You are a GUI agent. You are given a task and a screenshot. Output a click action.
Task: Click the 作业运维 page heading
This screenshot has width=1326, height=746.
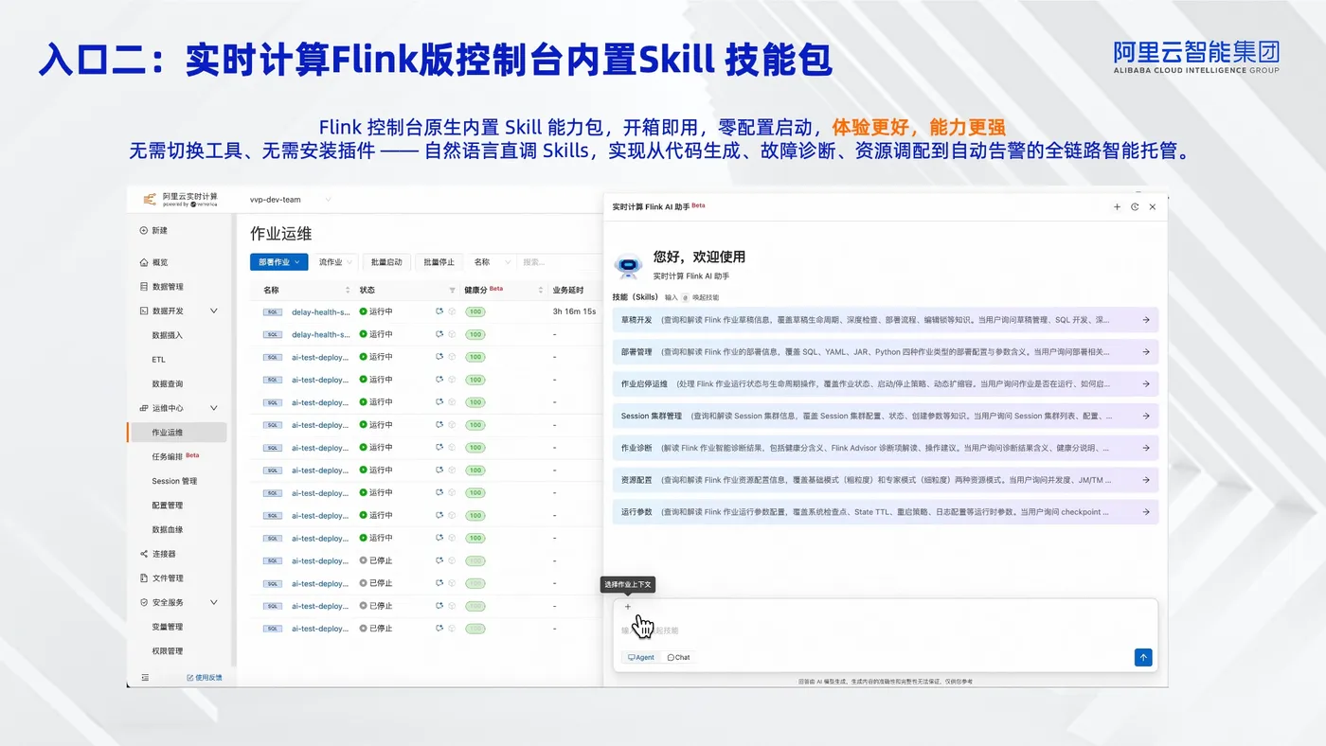(281, 233)
